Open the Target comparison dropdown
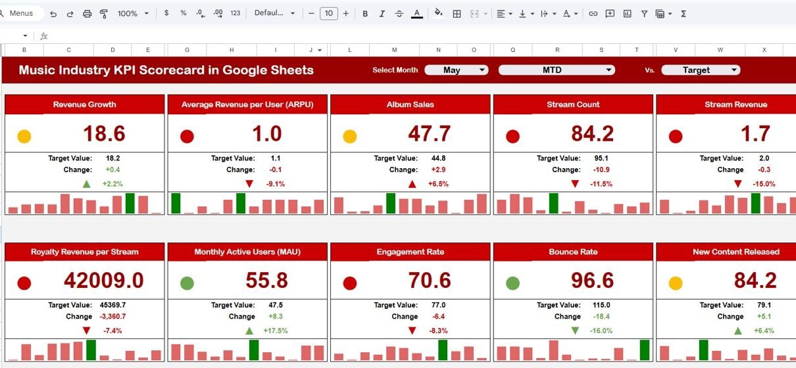 coord(700,70)
